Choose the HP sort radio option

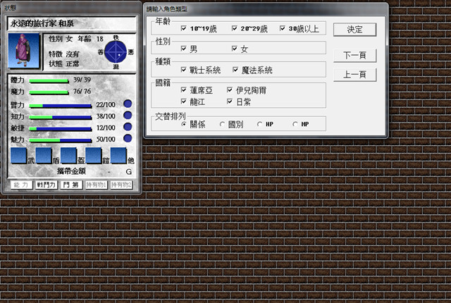259,124
